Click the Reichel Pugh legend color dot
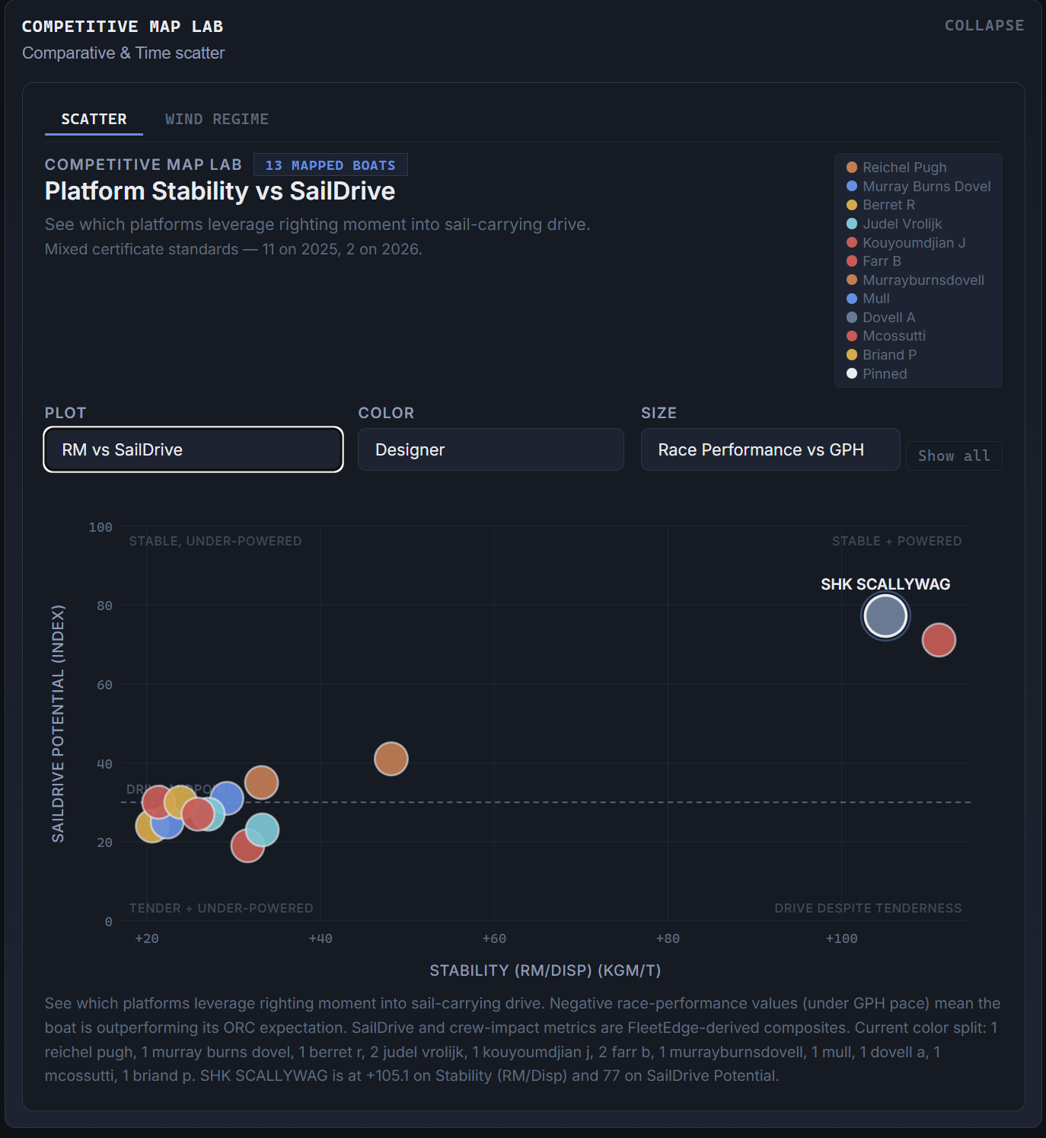1046x1138 pixels. click(x=852, y=167)
